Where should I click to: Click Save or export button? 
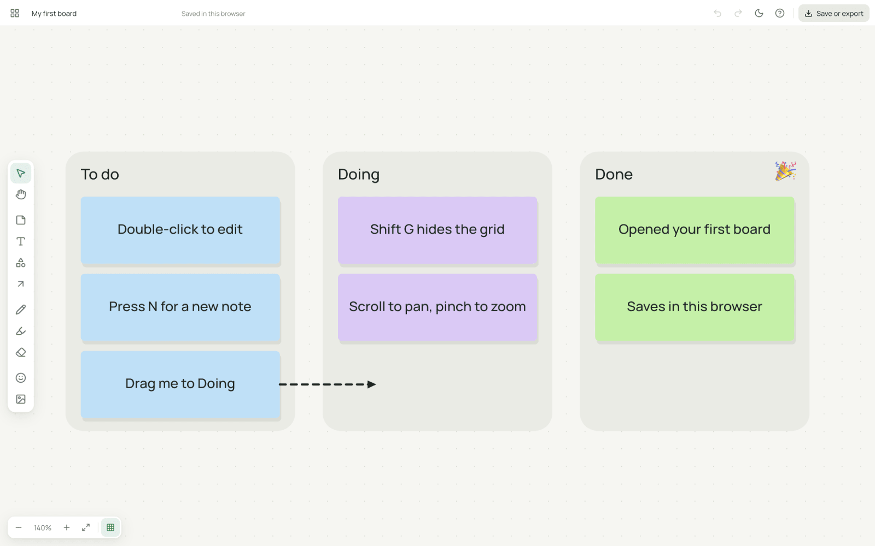pyautogui.click(x=834, y=13)
